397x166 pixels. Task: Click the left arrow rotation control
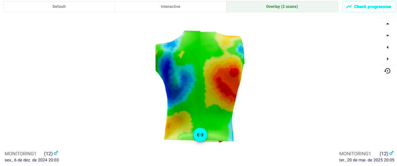coord(388,47)
